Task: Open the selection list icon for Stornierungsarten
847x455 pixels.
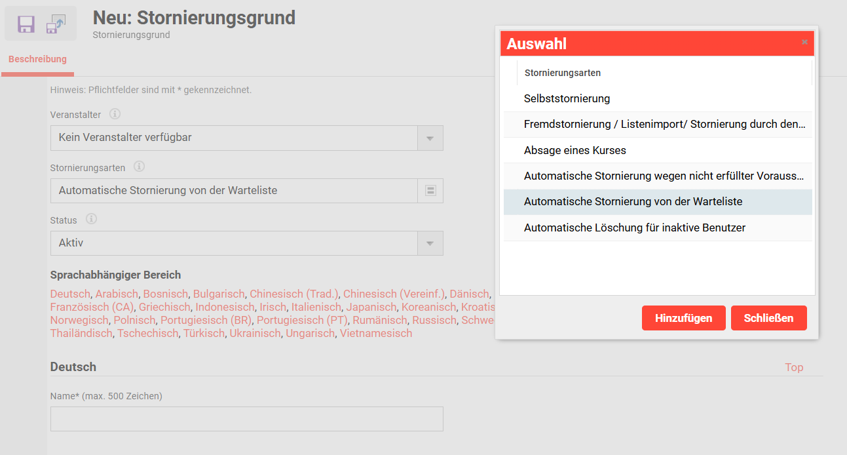Action: 431,190
